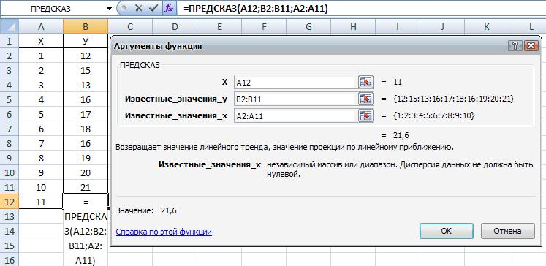The height and width of the screenshot is (266, 546).
Task: Click cell B4 with value 13
Action: tap(86, 85)
